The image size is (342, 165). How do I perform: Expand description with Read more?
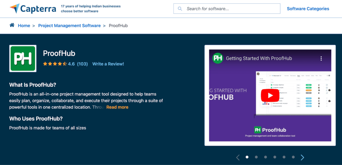click(x=117, y=107)
